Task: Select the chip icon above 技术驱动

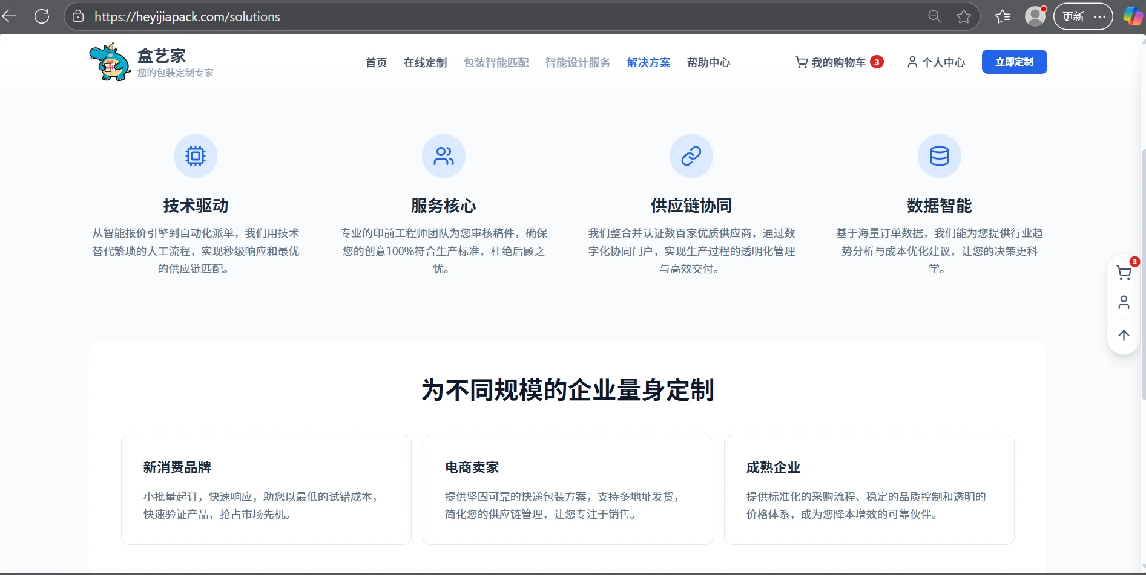Action: click(x=195, y=155)
